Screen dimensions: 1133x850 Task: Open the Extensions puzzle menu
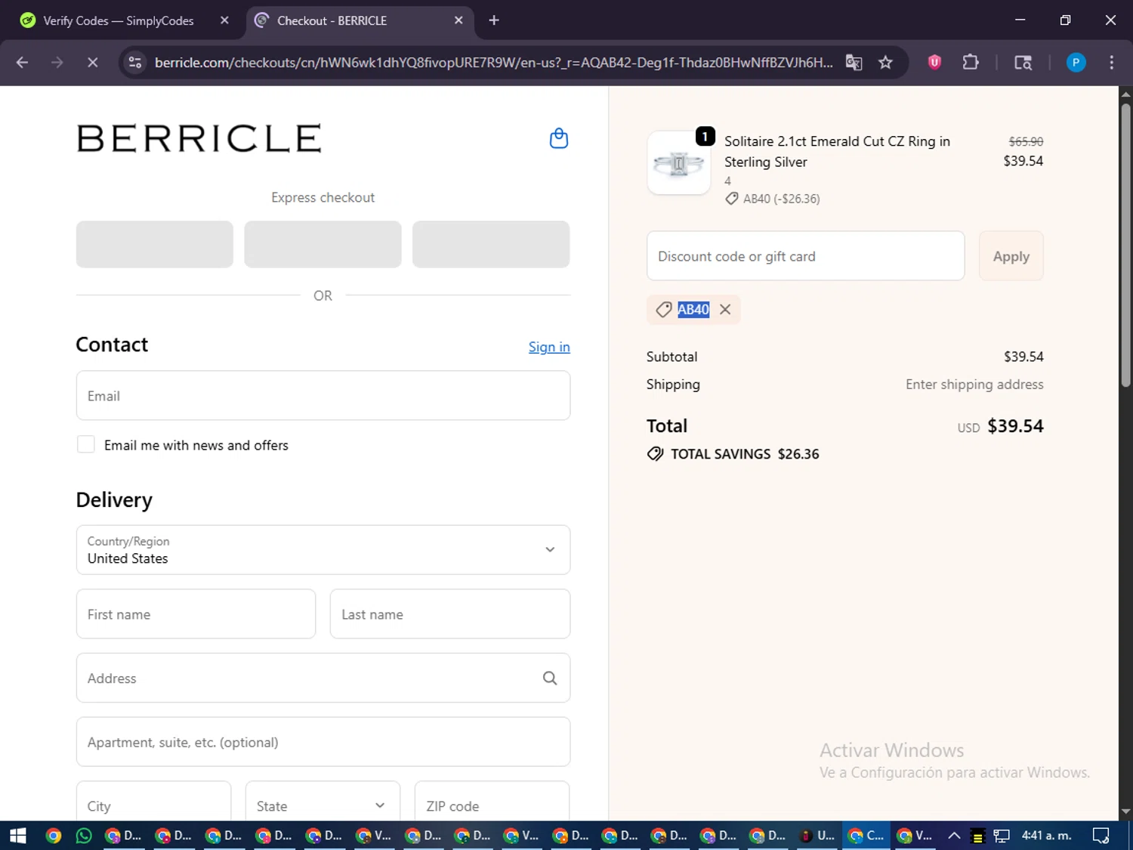pos(971,63)
